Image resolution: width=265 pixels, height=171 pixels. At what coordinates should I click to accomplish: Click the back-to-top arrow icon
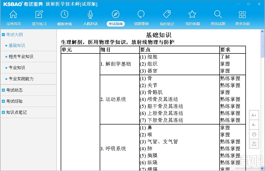click(x=254, y=144)
